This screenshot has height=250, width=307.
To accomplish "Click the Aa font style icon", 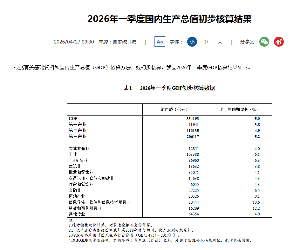I will 160,42.
